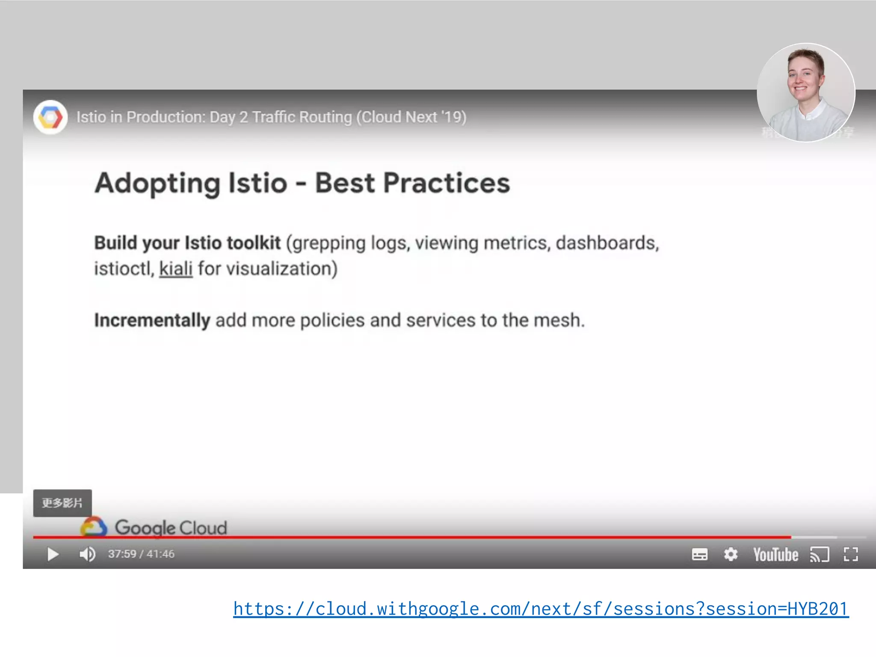Click the presenter's circular profile photo
Screen dimensions: 876x657
[806, 92]
